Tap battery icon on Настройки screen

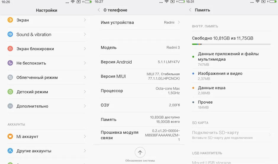[x=88, y=2]
